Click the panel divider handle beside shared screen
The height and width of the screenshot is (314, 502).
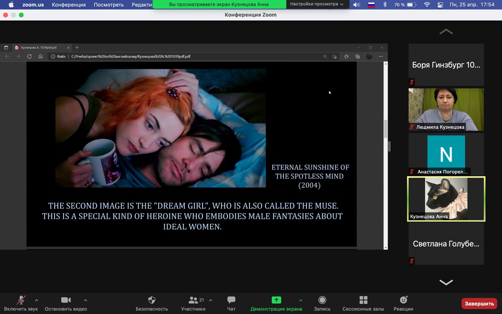(389, 146)
